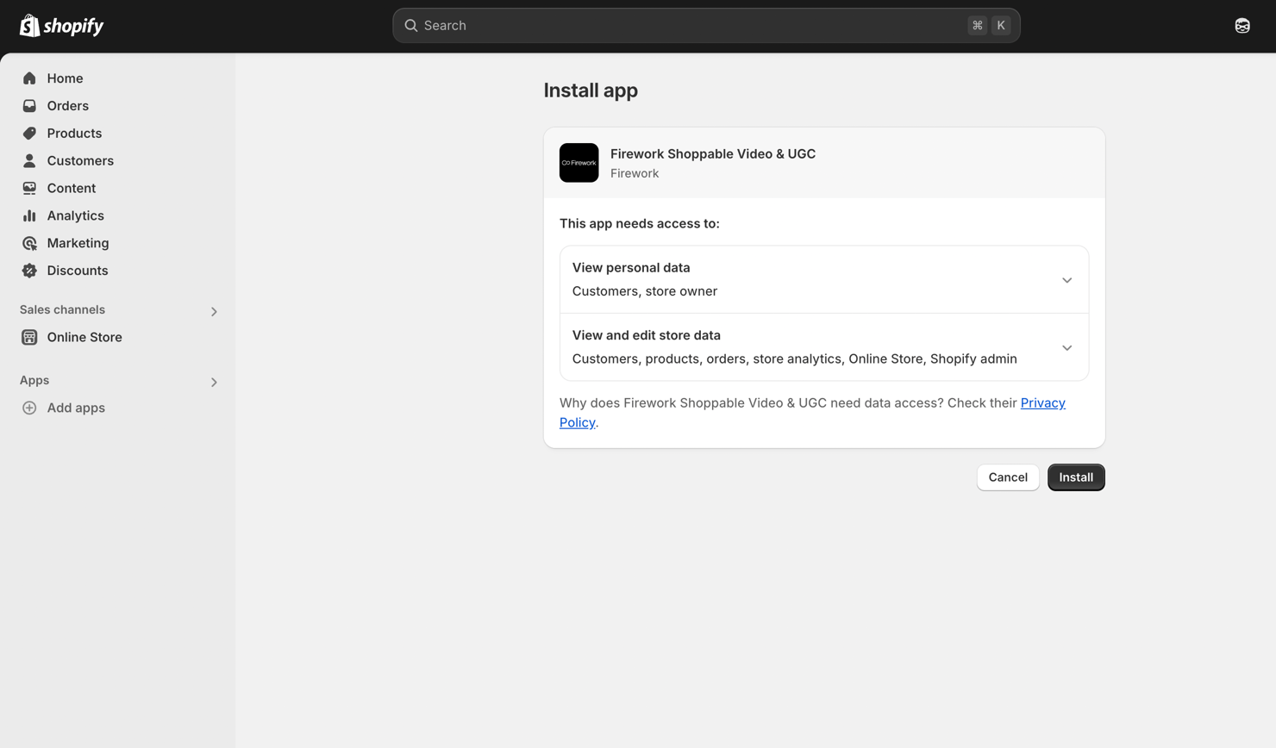1276x748 pixels.
Task: Open the Privacy Policy link
Action: pyautogui.click(x=1042, y=403)
